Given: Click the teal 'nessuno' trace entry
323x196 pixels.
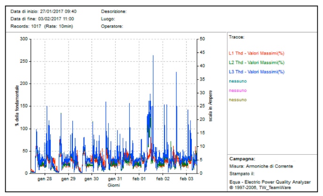Looking at the screenshot, I should click(x=238, y=81).
